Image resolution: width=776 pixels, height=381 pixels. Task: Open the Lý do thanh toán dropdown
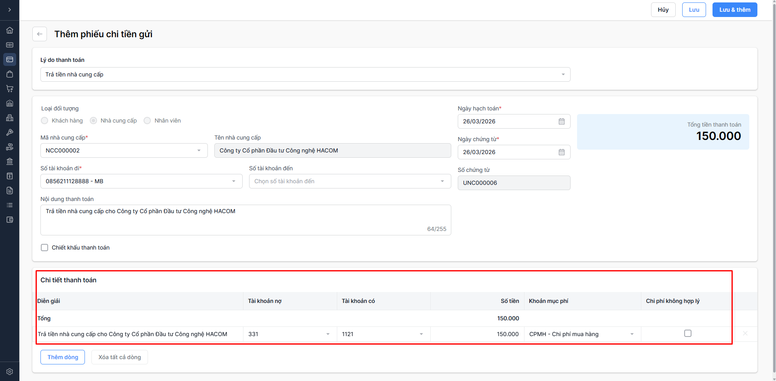pos(305,74)
